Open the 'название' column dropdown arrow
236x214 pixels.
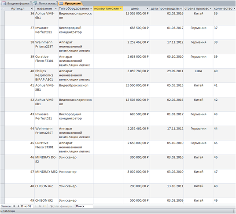click(x=56, y=8)
